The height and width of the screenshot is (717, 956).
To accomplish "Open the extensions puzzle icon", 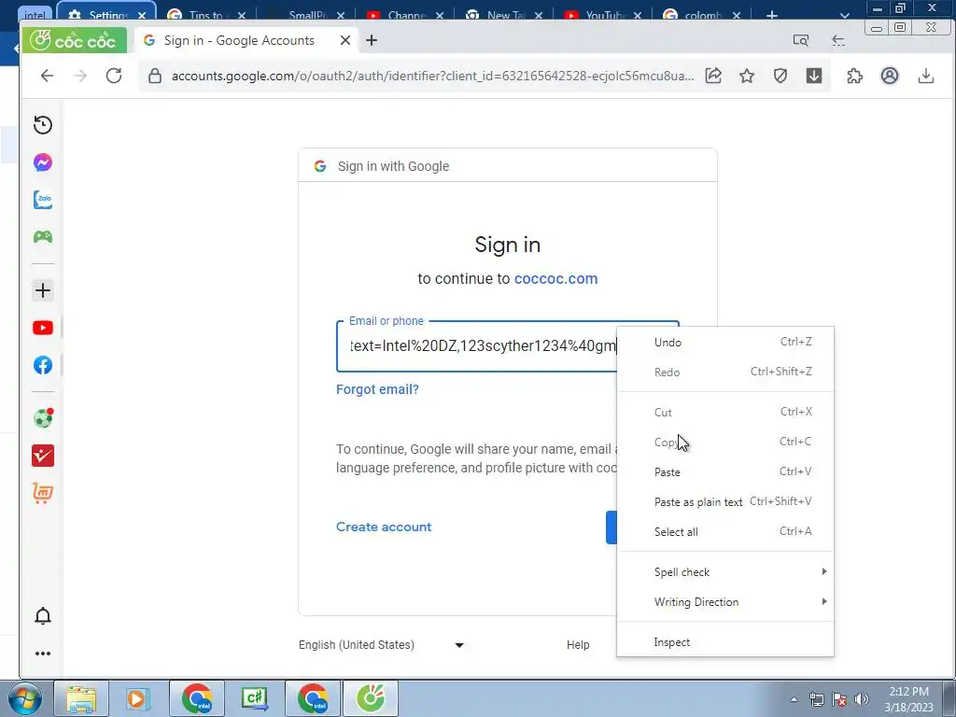I will tap(855, 76).
